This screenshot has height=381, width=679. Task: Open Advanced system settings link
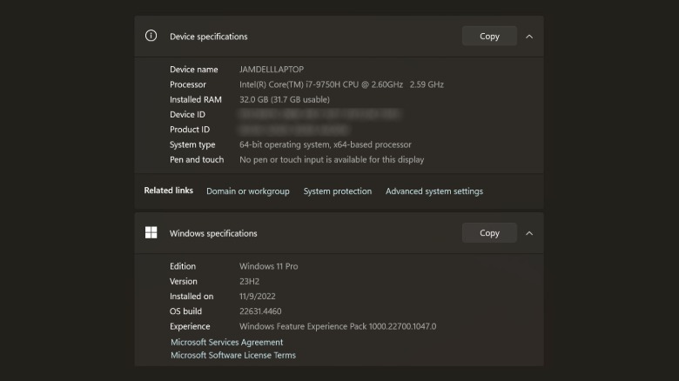coord(434,190)
